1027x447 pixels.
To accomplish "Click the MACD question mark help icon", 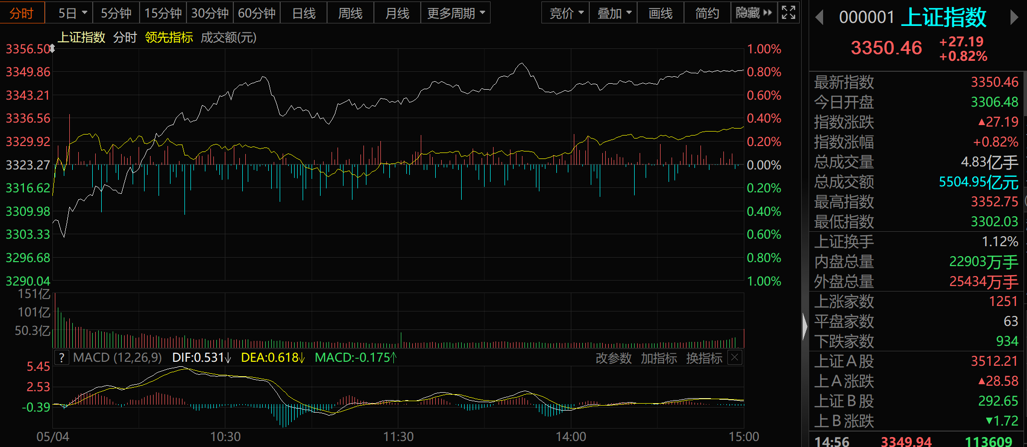I will (x=61, y=357).
